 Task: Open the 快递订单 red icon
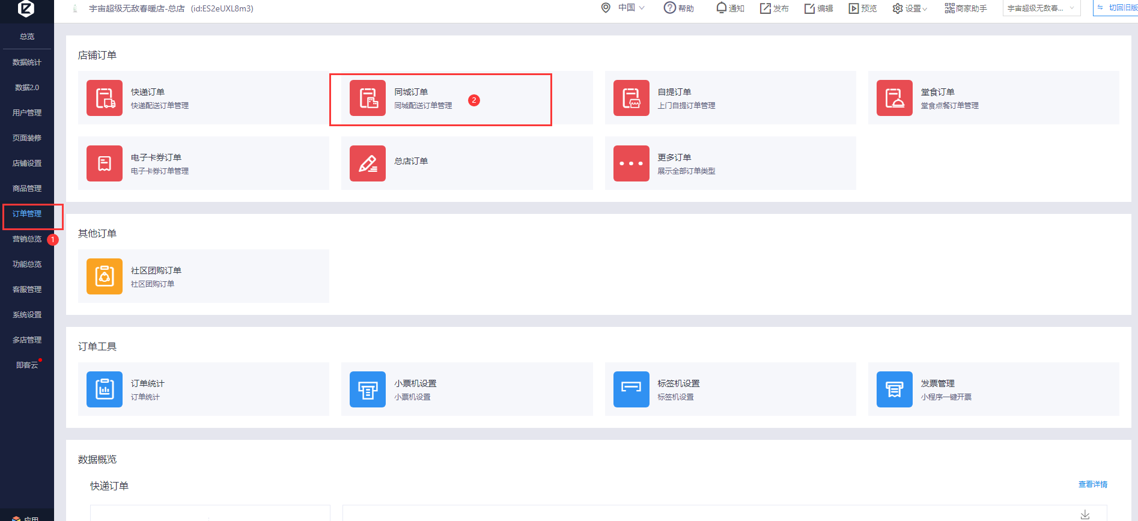tap(105, 98)
